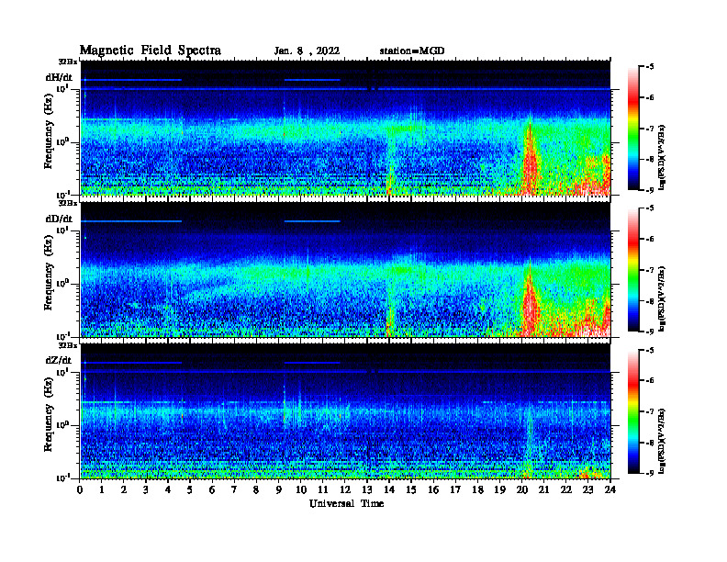Click hour tick label "11" on time axis
The image size is (727, 562).
tap(323, 489)
